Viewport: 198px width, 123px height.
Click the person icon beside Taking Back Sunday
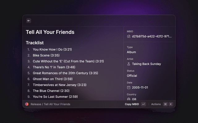129,64
